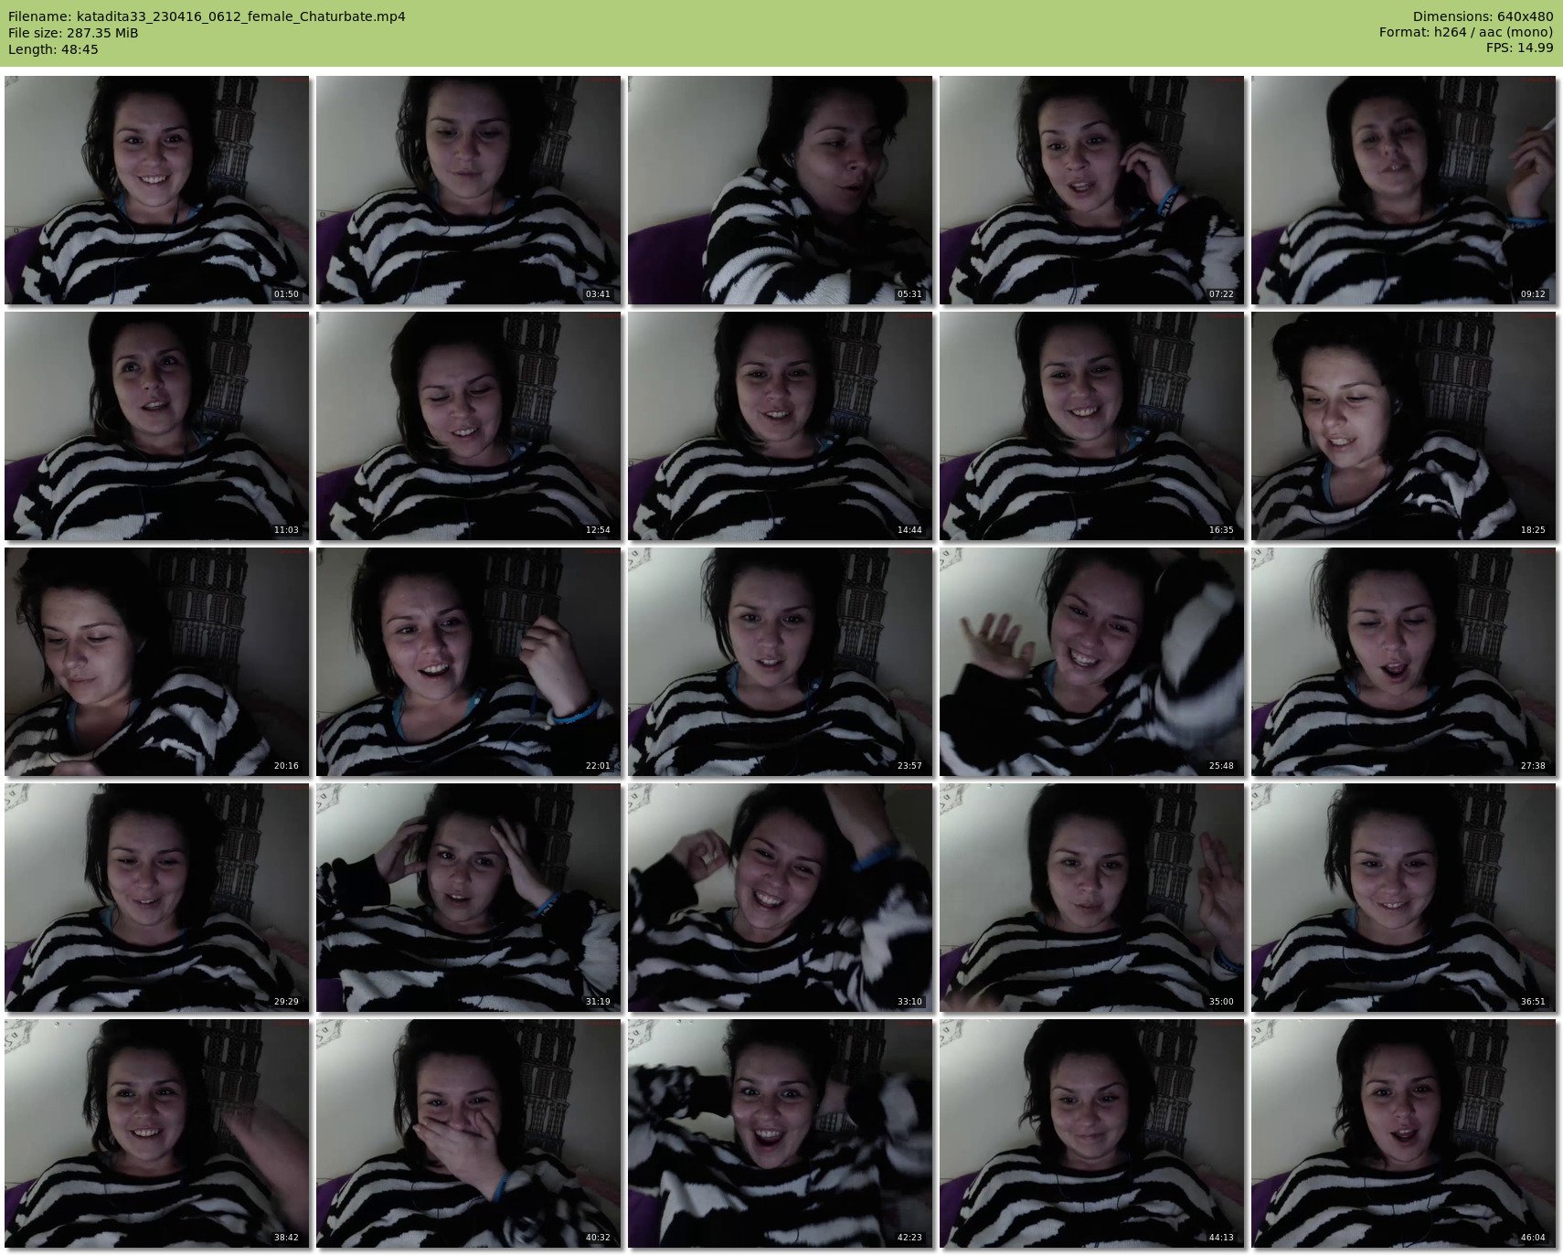Screen dimensions: 1563x1255
Task: Open the frame thumbnail stamped 05:31
Action: pyautogui.click(x=780, y=190)
